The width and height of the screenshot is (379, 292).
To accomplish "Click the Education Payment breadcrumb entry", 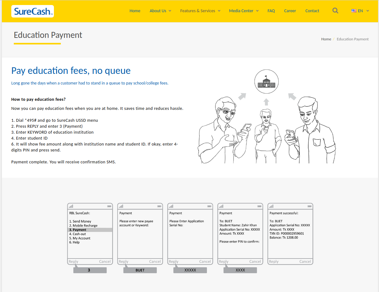I will click(x=353, y=39).
